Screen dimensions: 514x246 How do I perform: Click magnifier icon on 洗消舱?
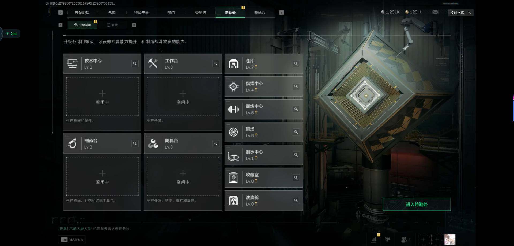[296, 200]
